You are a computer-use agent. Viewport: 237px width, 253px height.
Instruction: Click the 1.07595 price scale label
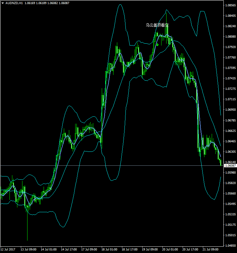point(231,68)
